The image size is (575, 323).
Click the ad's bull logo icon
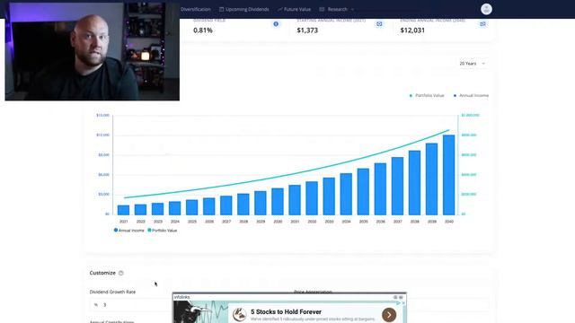[240, 315]
